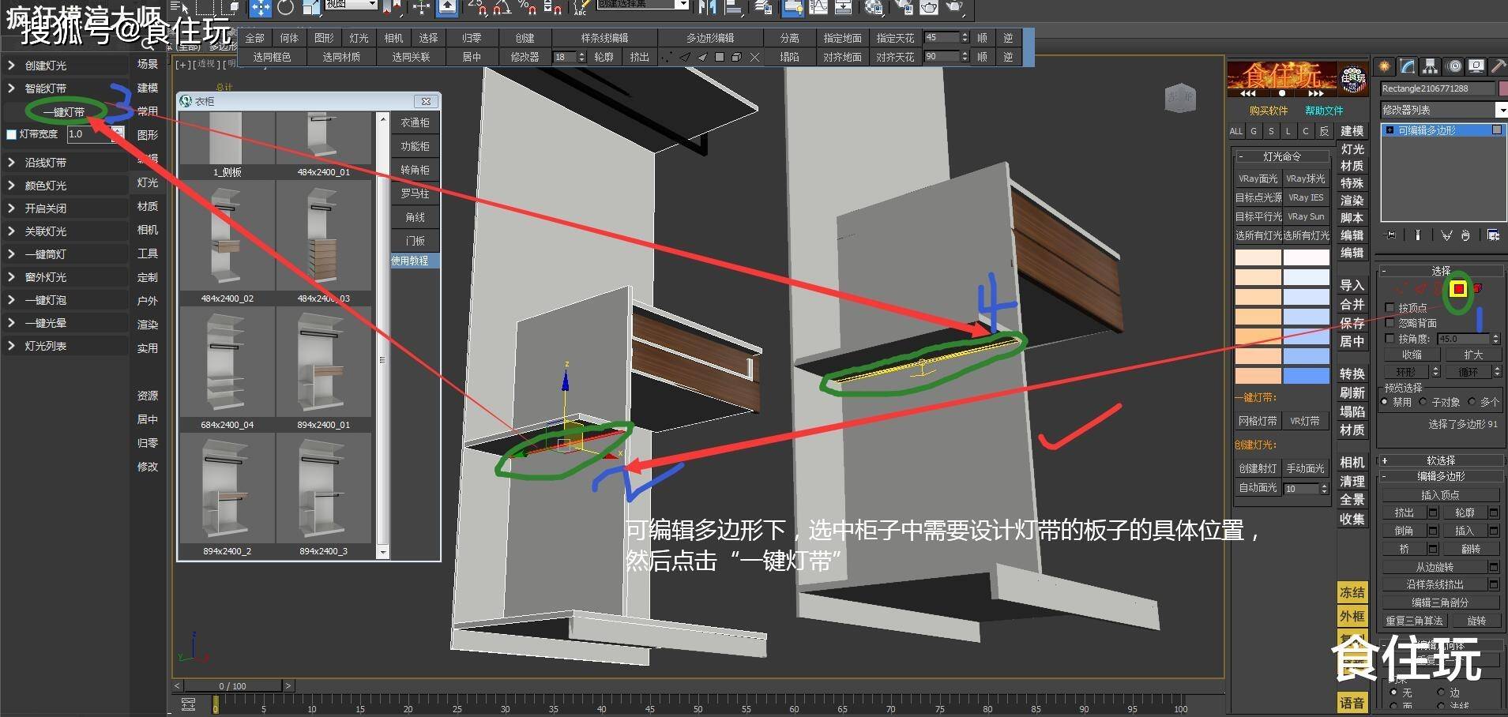Click the VRay面光 button

(x=1258, y=178)
